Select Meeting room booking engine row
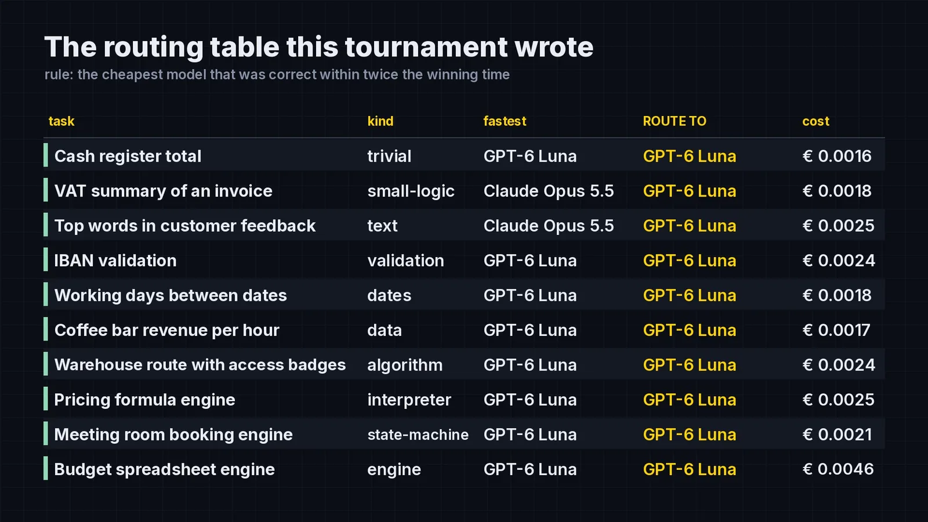Screen dimensions: 928x522 pyautogui.click(x=464, y=434)
